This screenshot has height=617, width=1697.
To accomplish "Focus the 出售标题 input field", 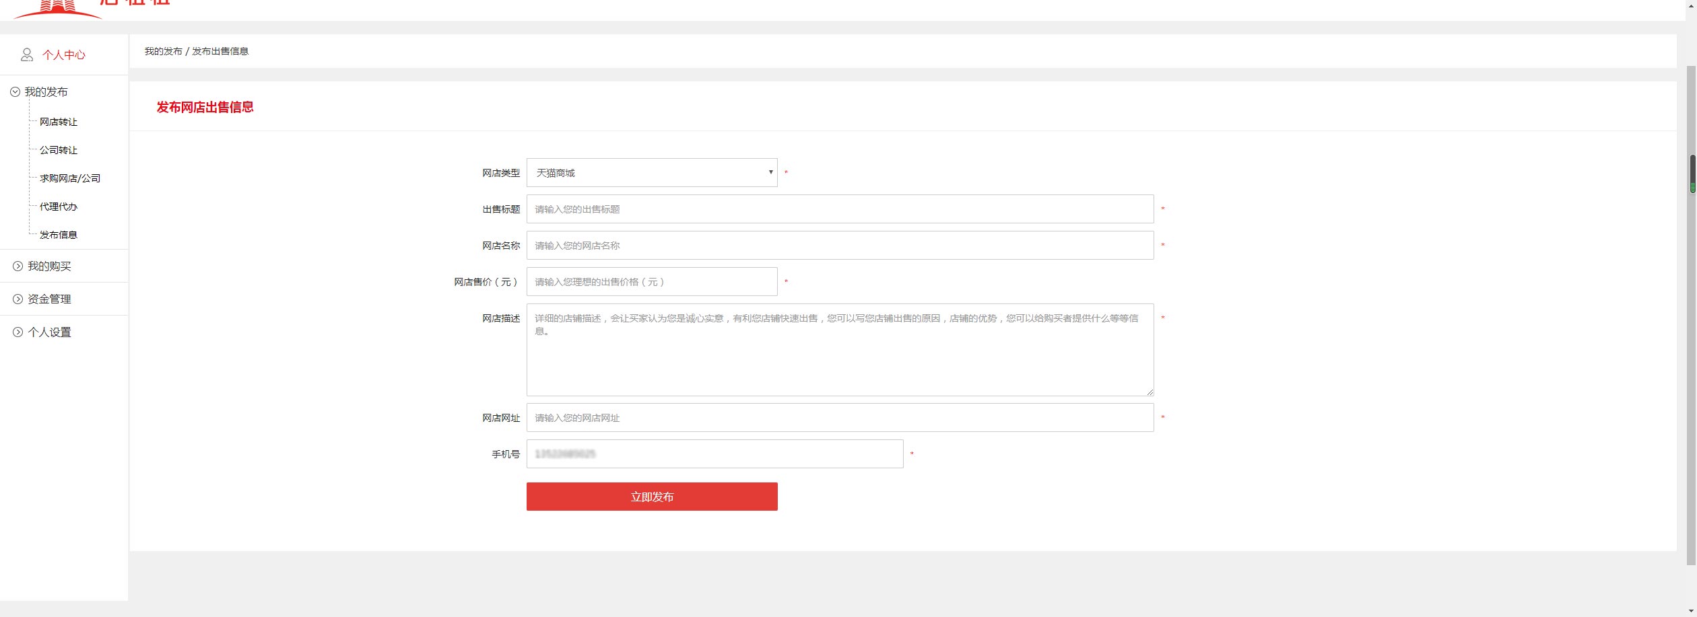I will (840, 209).
